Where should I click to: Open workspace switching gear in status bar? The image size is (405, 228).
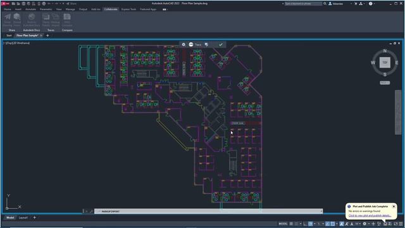click(x=364, y=224)
